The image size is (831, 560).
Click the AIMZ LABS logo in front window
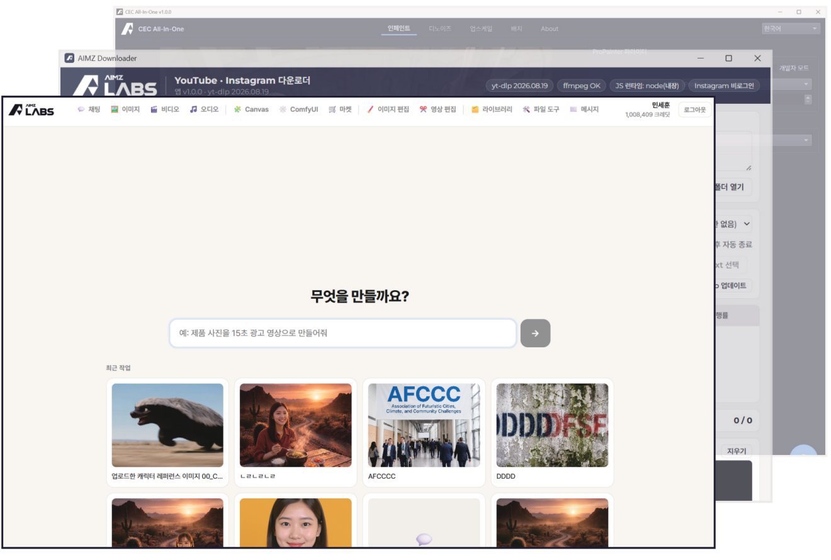pyautogui.click(x=31, y=109)
